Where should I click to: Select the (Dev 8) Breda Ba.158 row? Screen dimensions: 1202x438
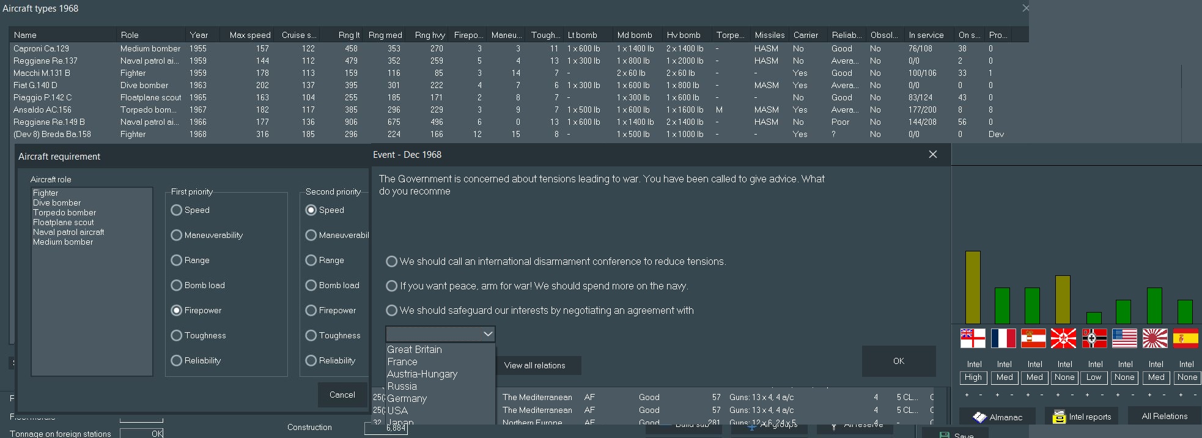518,134
